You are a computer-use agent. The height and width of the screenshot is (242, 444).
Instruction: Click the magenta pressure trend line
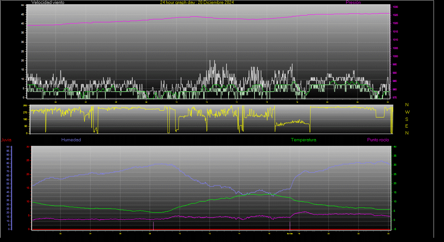click(x=208, y=17)
